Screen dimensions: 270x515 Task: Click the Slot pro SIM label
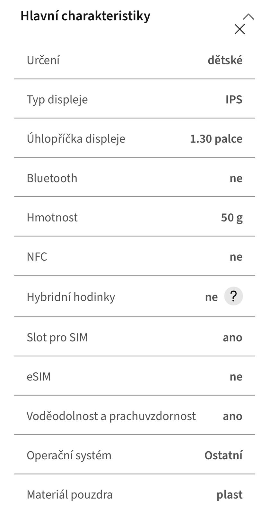[x=57, y=337]
